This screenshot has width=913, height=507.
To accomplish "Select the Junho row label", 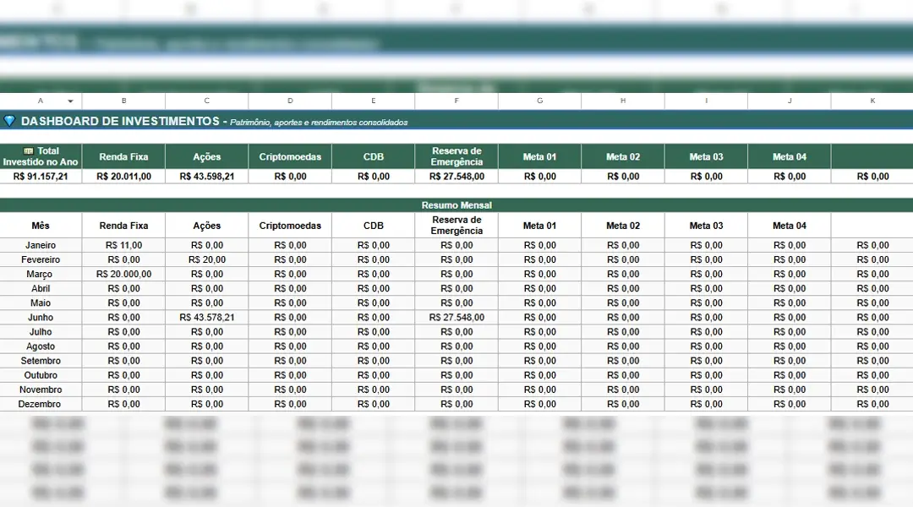I will (x=41, y=317).
